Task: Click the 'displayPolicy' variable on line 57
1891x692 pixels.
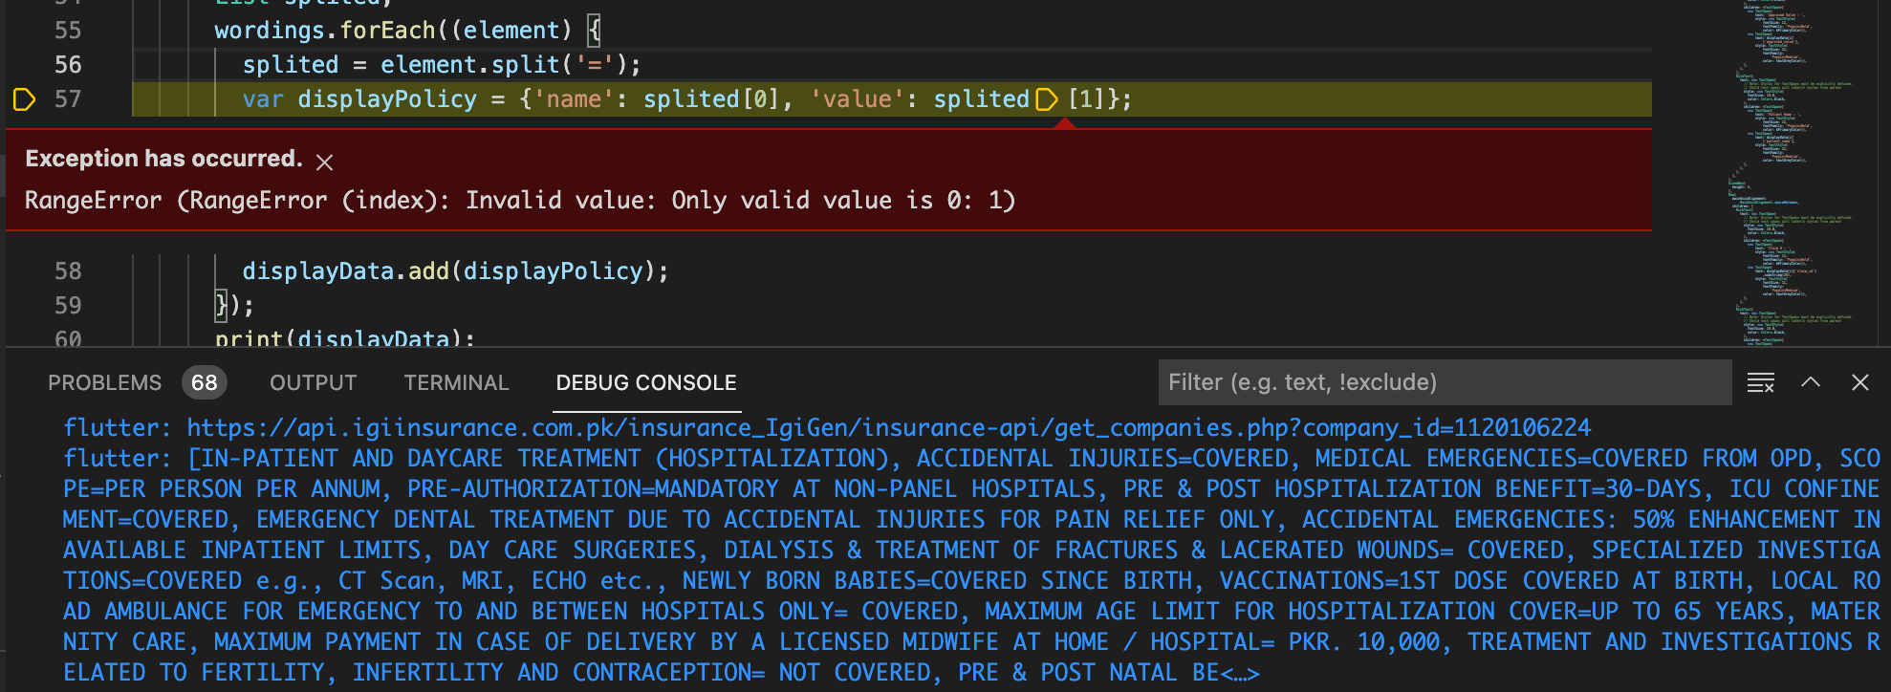Action: tap(386, 99)
